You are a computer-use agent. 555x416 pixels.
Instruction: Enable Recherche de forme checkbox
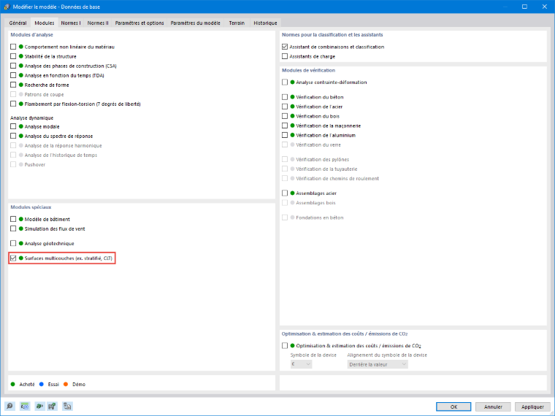[13, 85]
